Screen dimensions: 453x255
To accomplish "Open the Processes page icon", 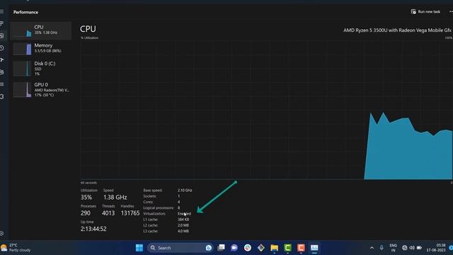I will tap(1, 23).
